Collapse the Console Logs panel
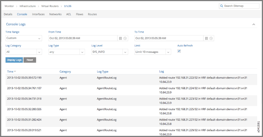 pos(254,24)
